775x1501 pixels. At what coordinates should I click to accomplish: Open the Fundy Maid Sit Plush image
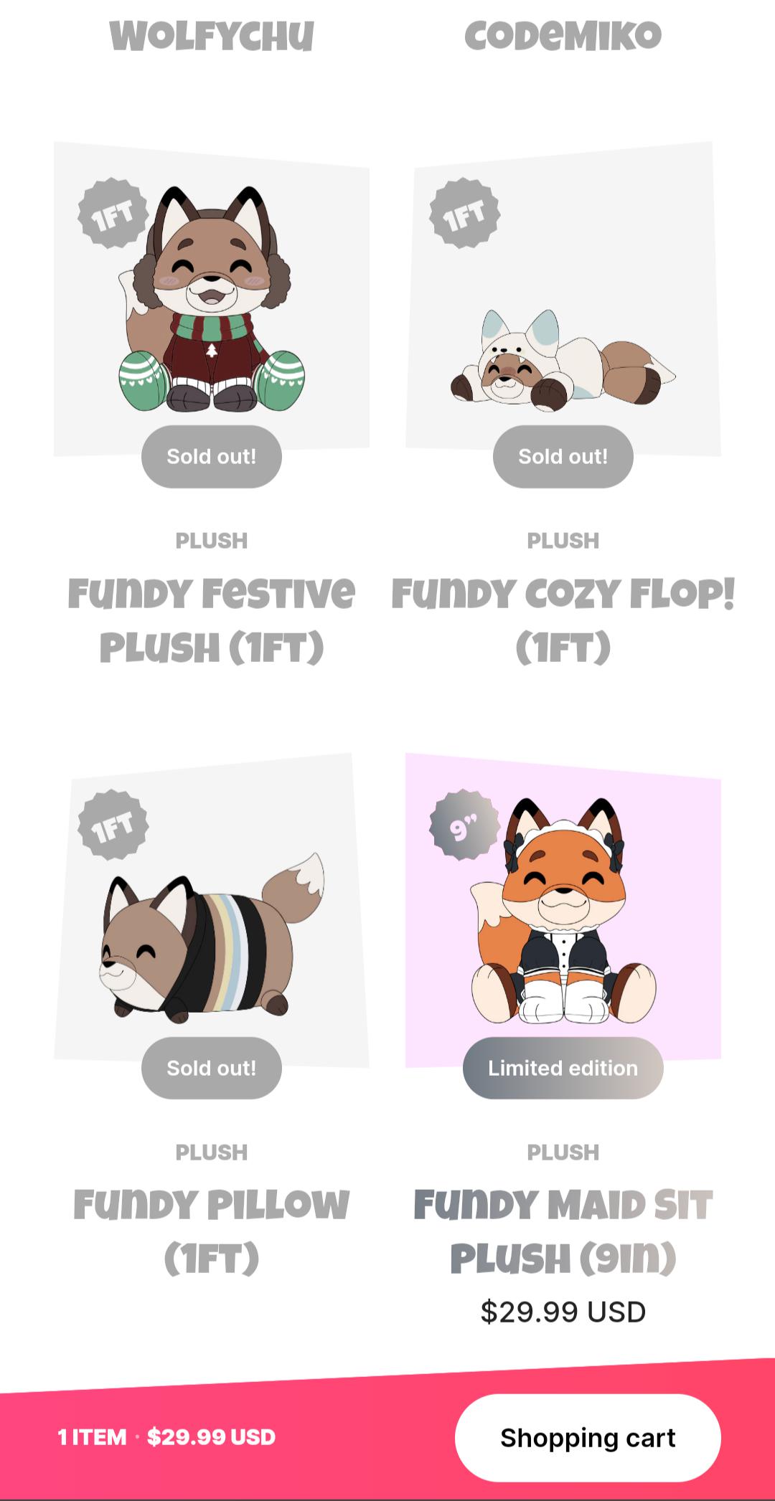563,910
